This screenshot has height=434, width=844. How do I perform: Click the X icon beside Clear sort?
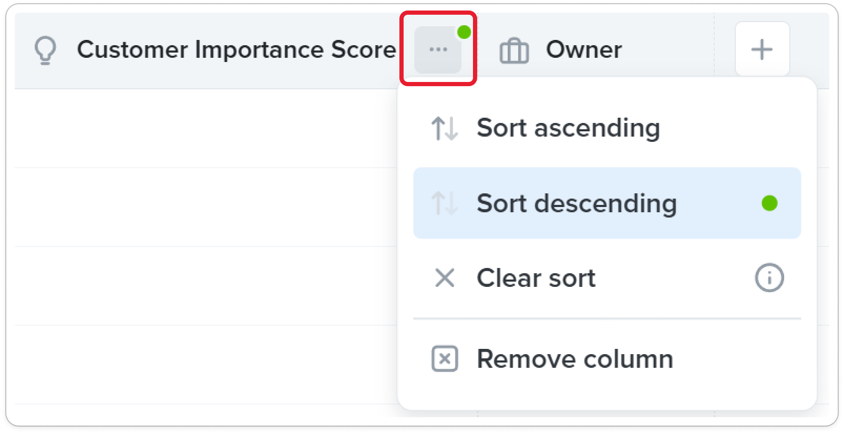pyautogui.click(x=445, y=278)
